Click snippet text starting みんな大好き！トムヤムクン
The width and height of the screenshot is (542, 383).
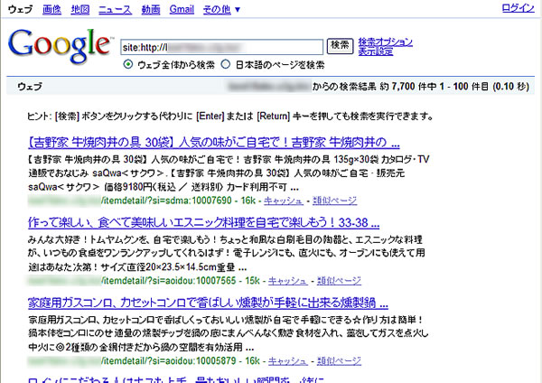click(225, 239)
